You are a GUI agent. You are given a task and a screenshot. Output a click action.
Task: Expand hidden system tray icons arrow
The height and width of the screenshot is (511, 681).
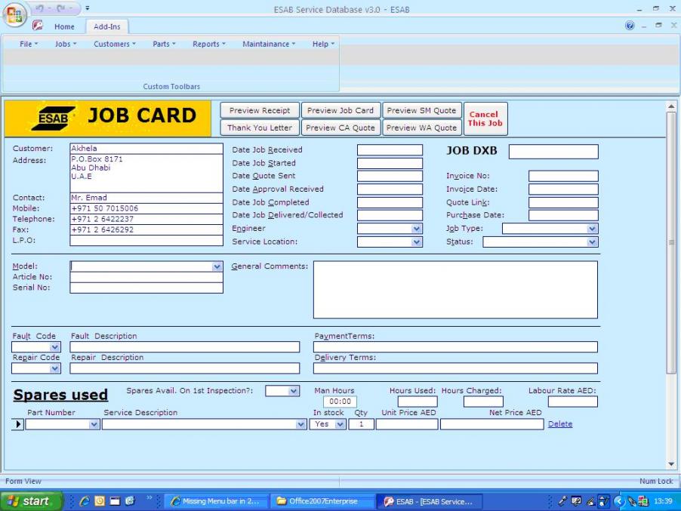point(618,501)
